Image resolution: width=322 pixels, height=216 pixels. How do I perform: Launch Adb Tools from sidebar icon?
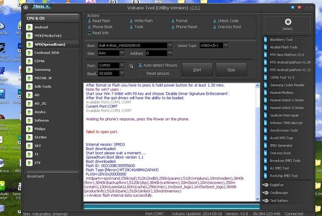[29, 87]
